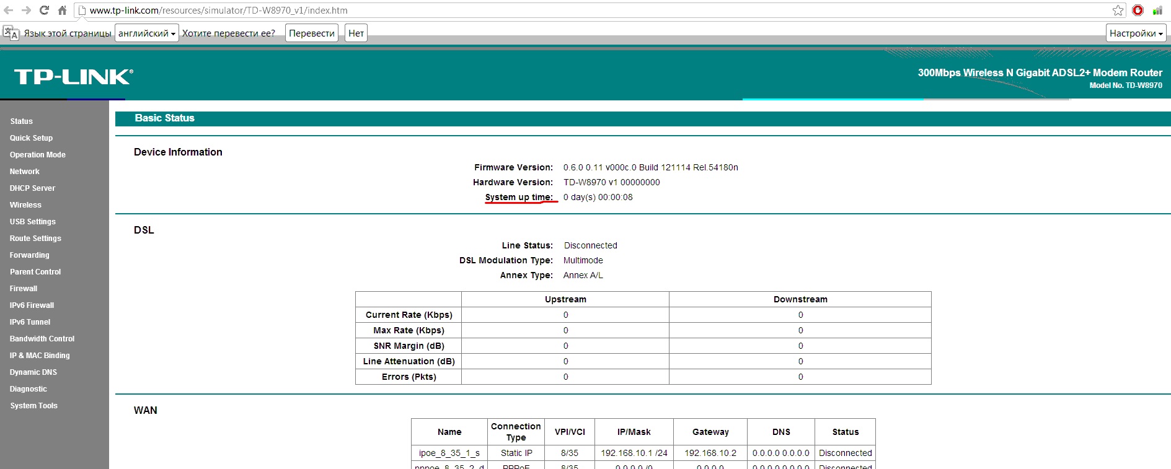Click the 192.168.10.2 gateway cell
The height and width of the screenshot is (469, 1171).
710,453
